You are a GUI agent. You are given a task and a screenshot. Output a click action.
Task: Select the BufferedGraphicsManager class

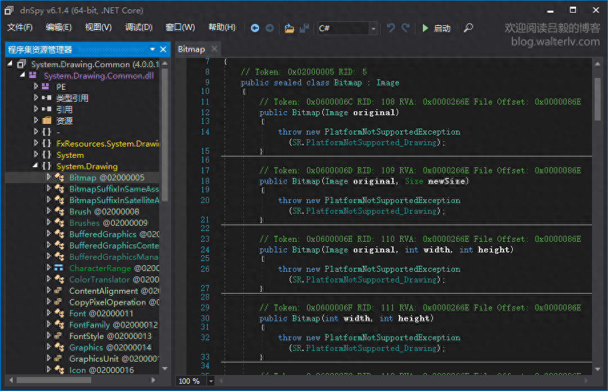(114, 257)
